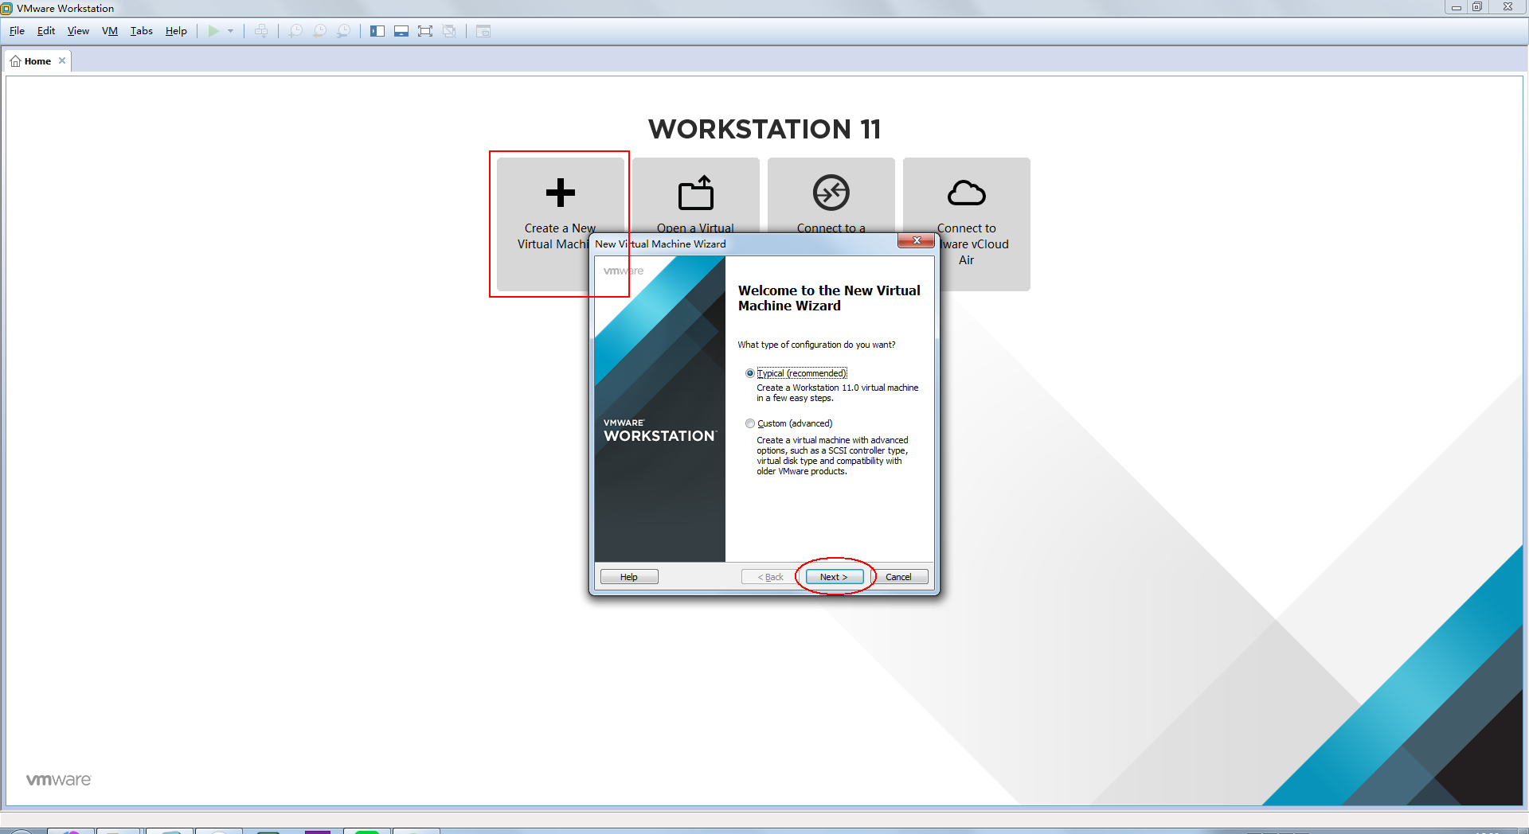Click Connect to a Remote Server tile
The image size is (1529, 834).
click(831, 195)
